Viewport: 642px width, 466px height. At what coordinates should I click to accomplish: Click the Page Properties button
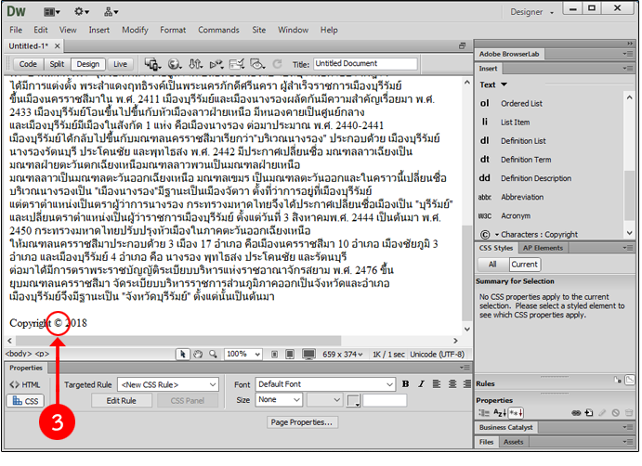[x=301, y=422]
